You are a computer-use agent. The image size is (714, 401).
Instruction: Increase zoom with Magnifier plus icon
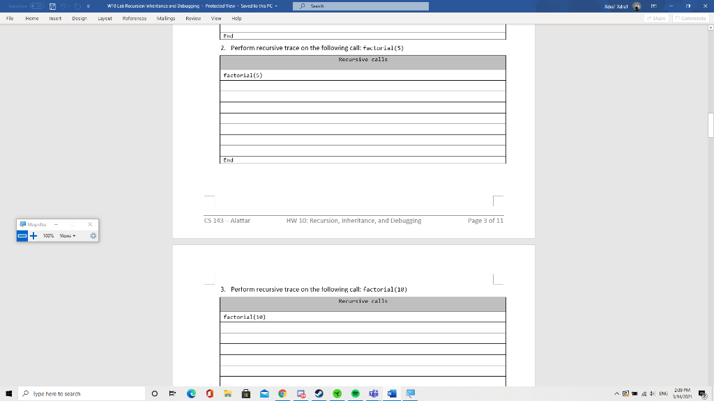tap(33, 236)
